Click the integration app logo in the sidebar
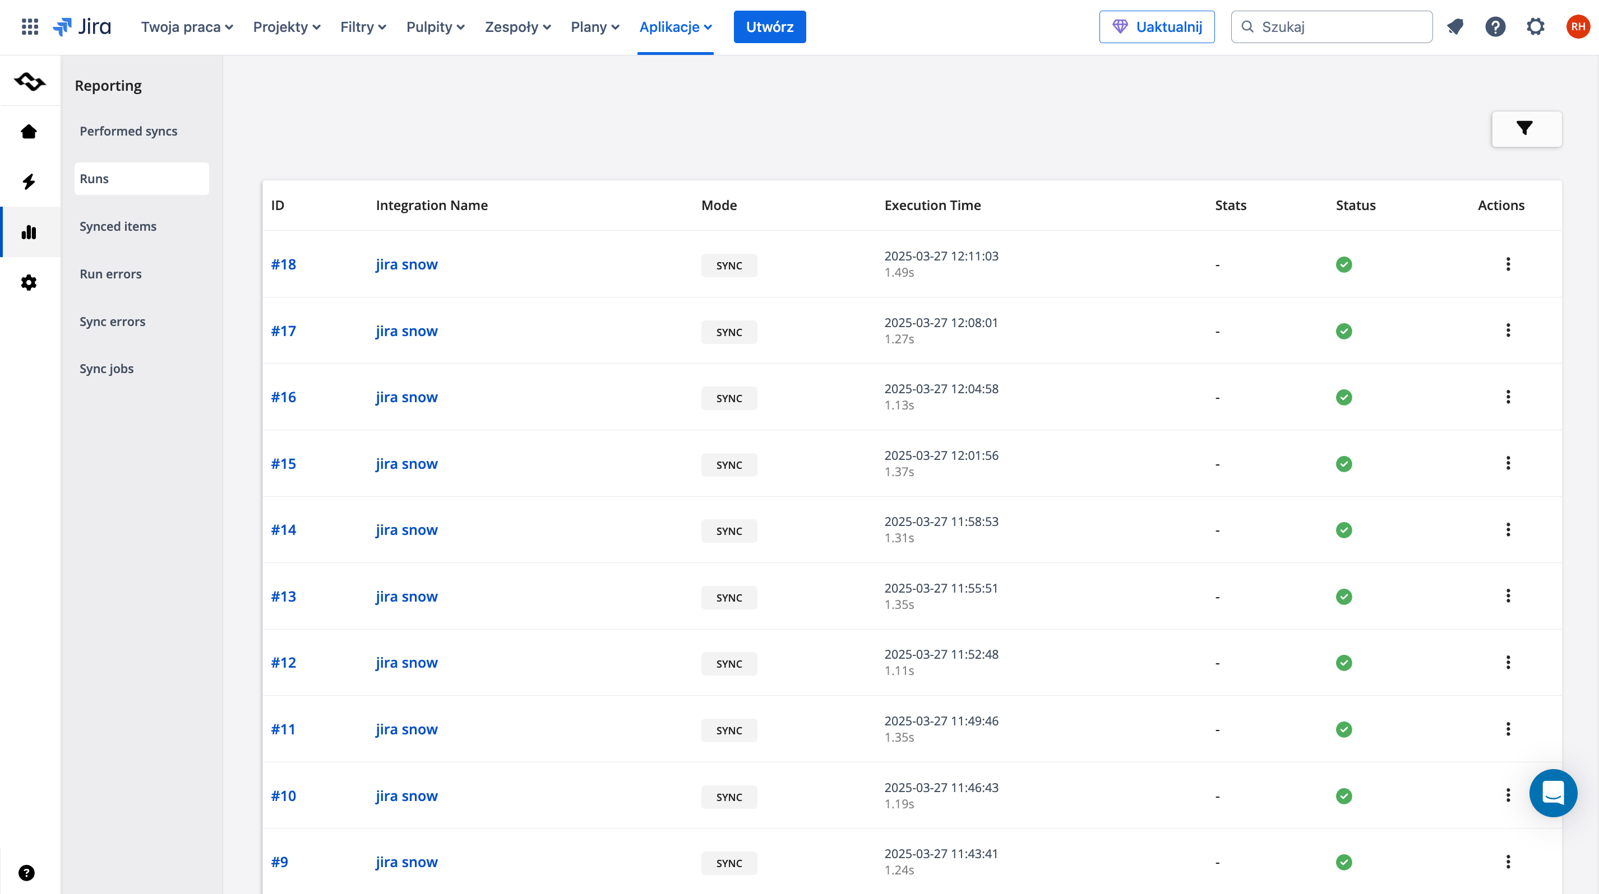The height and width of the screenshot is (894, 1599). (30, 81)
